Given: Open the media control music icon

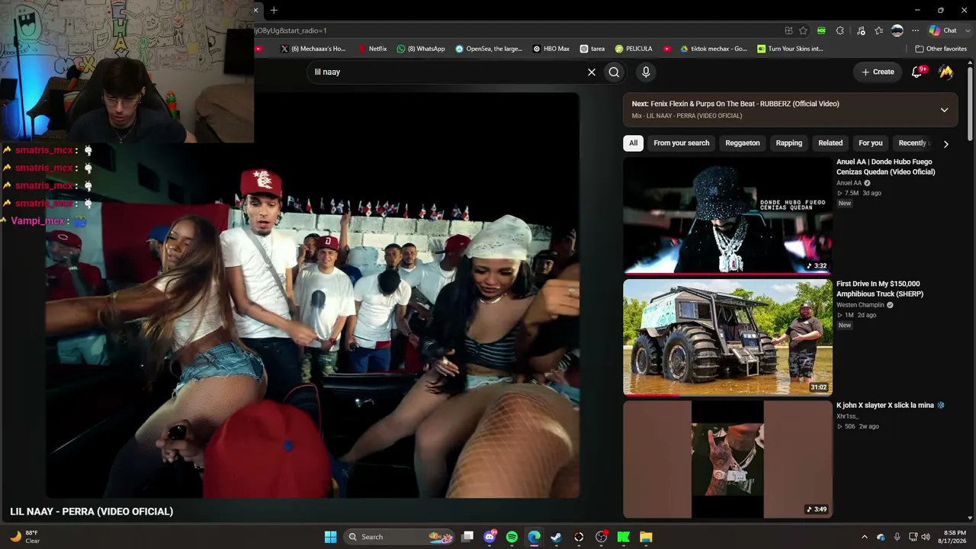Looking at the screenshot, I should pyautogui.click(x=861, y=30).
